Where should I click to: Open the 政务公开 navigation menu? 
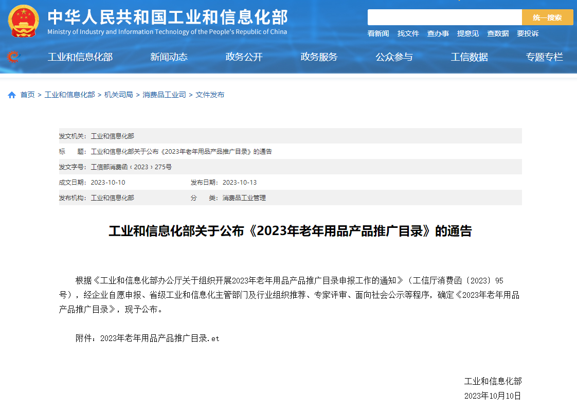[244, 57]
